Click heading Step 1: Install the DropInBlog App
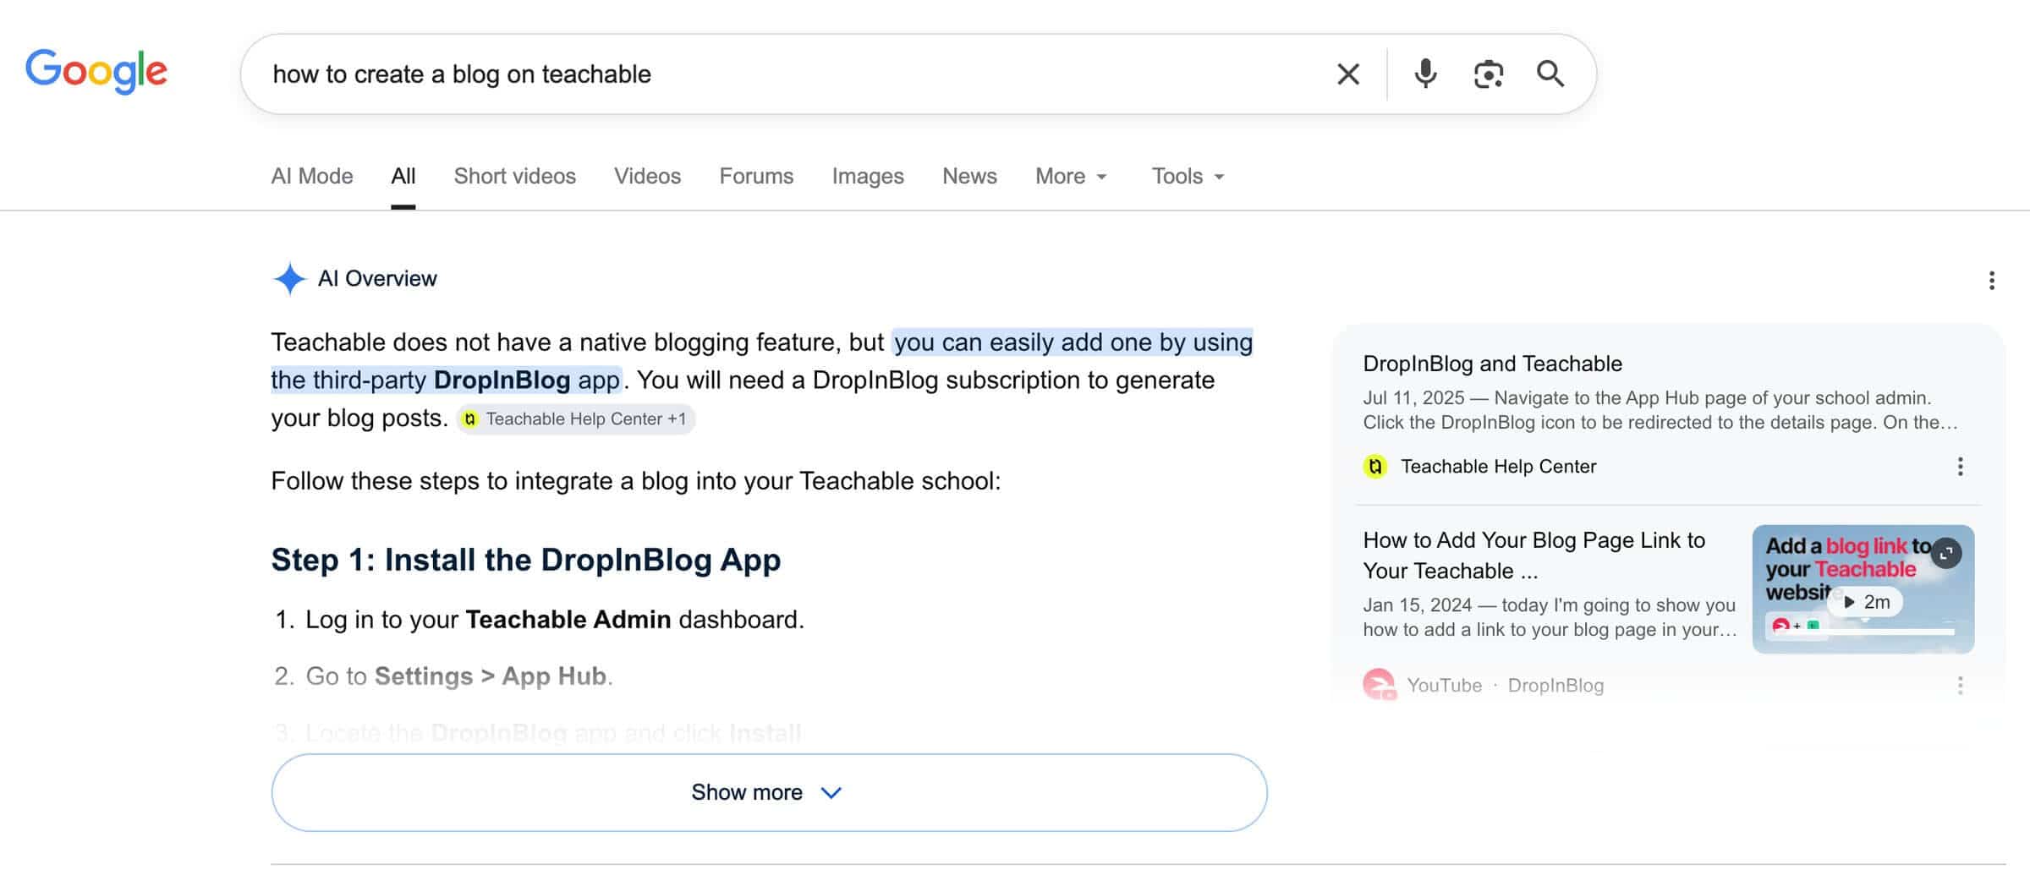The image size is (2030, 892). [525, 560]
